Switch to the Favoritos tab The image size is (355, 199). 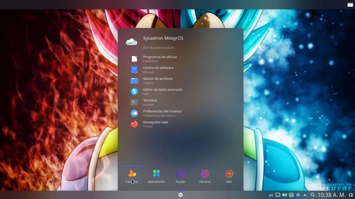(x=132, y=176)
